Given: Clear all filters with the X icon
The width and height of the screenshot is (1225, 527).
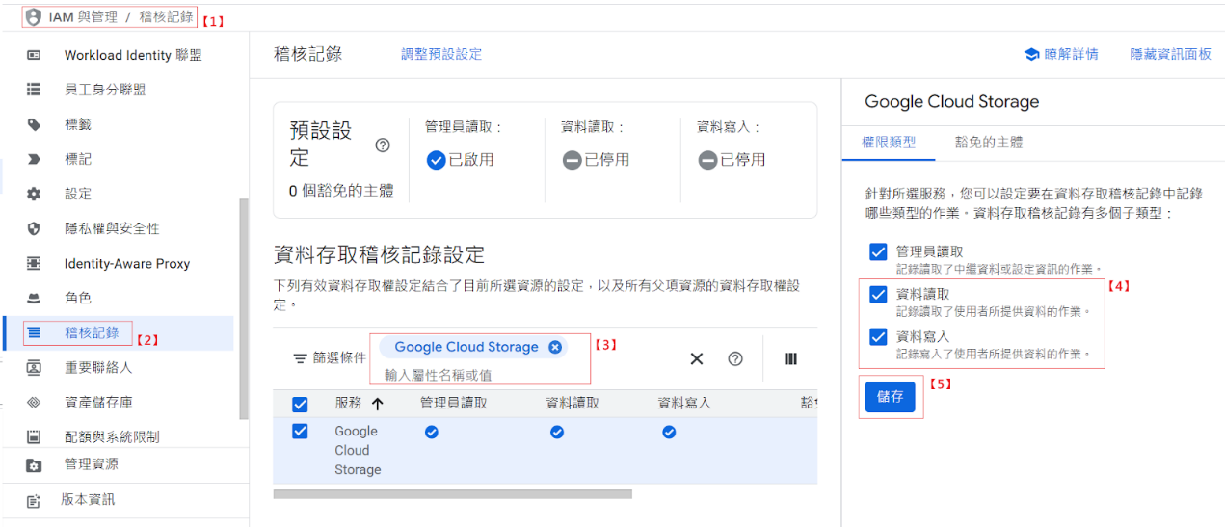Looking at the screenshot, I should pos(697,358).
